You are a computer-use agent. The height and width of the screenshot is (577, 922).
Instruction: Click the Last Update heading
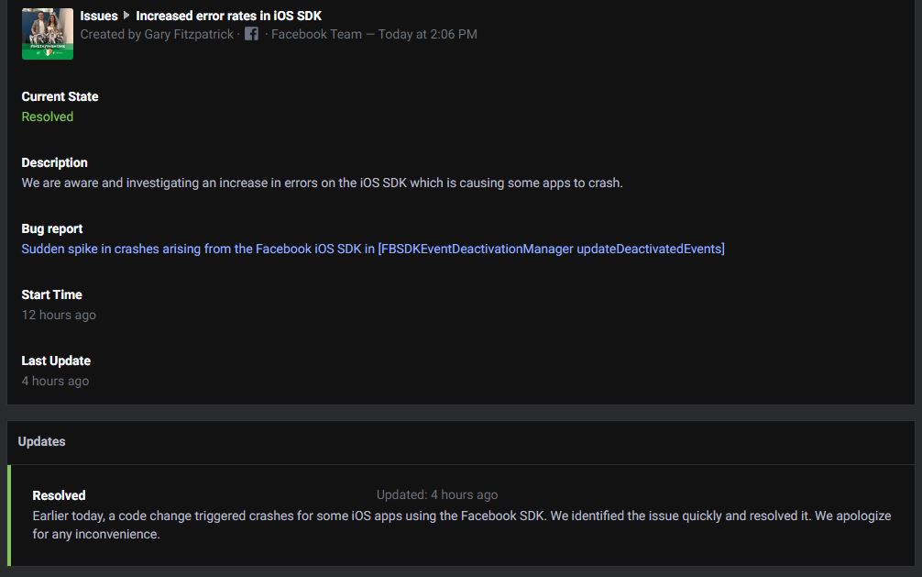pos(57,361)
